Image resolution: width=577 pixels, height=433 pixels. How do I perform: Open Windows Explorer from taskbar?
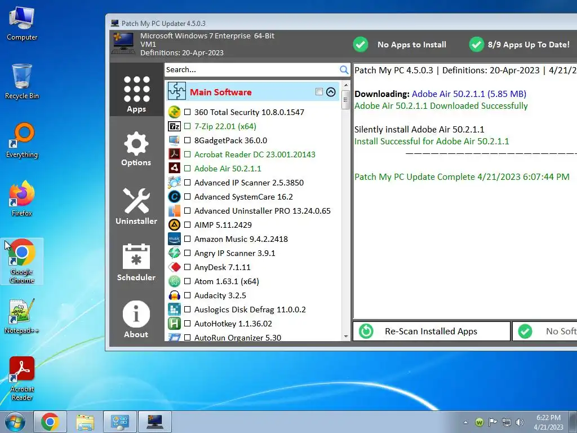tap(85, 422)
